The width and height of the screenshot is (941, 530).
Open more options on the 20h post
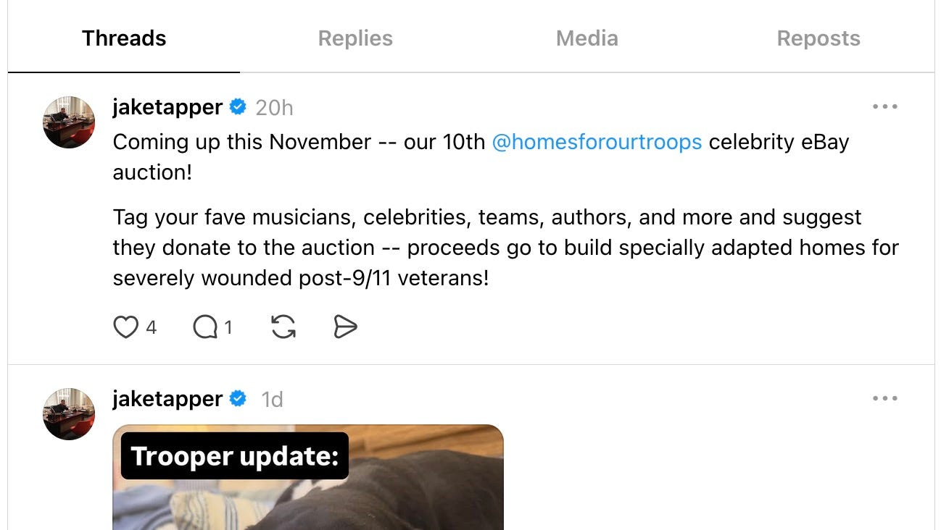coord(885,107)
